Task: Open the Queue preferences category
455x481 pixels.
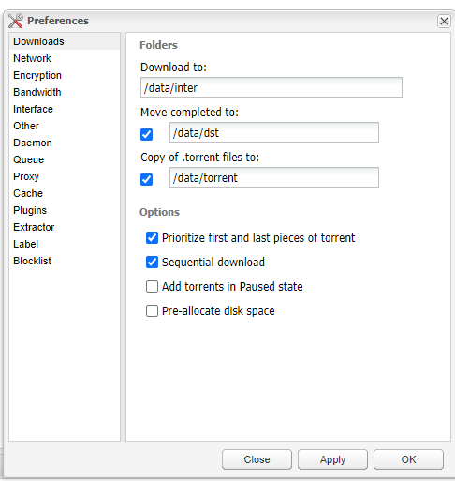Action: (65, 159)
